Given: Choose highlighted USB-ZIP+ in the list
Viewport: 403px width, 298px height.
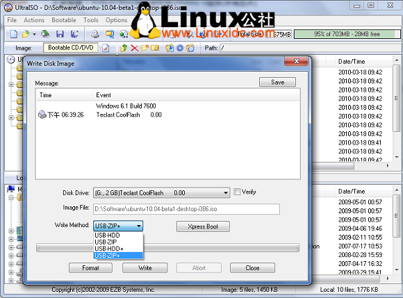Looking at the screenshot, I should (118, 256).
